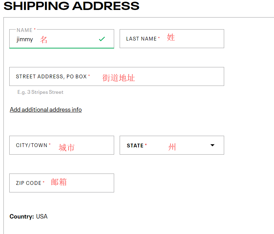Click the "E.g. 3 Stripes Street" hint
The image size is (274, 234).
(40, 92)
